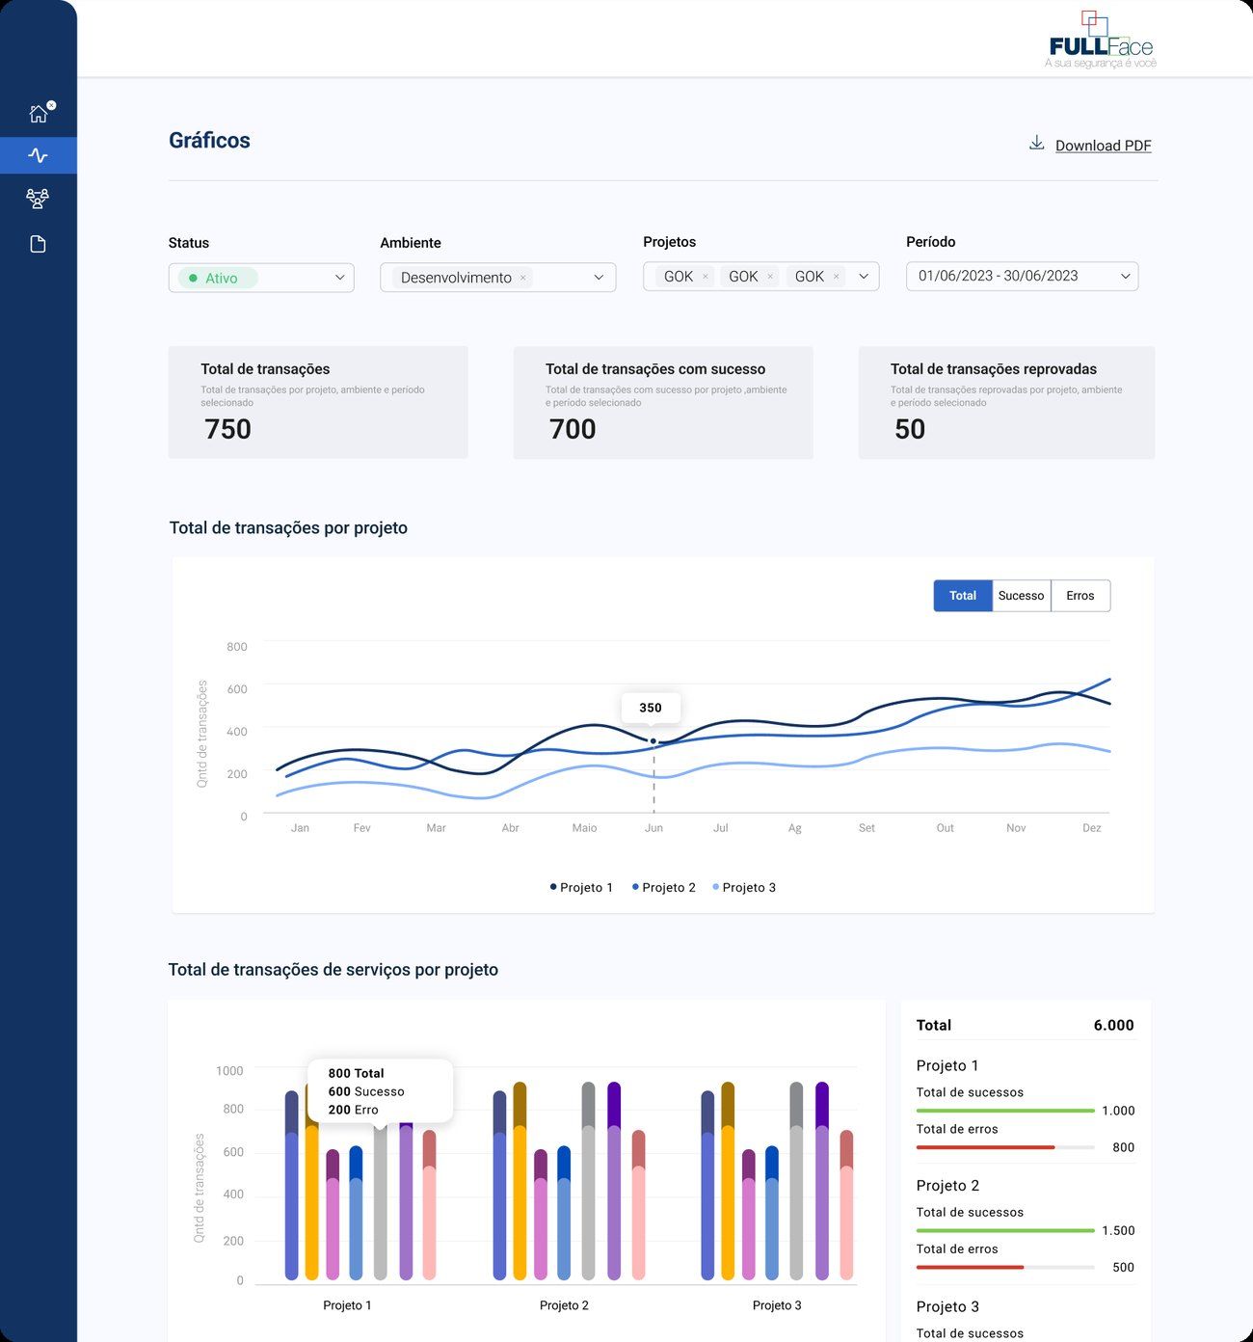
Task: Open the Período date range dropdown
Action: click(1022, 276)
